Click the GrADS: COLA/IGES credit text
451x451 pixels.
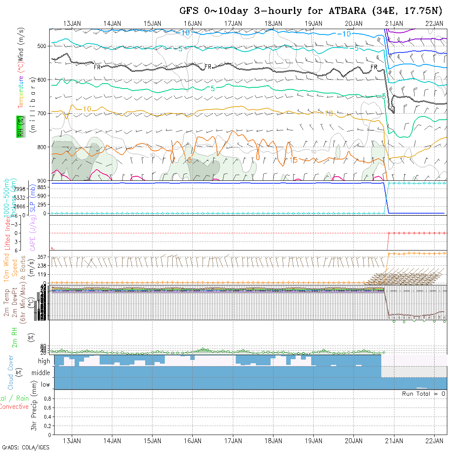coord(25,447)
